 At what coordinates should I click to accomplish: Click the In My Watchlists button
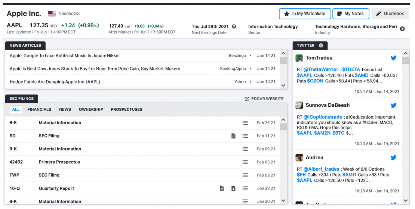pos(305,13)
